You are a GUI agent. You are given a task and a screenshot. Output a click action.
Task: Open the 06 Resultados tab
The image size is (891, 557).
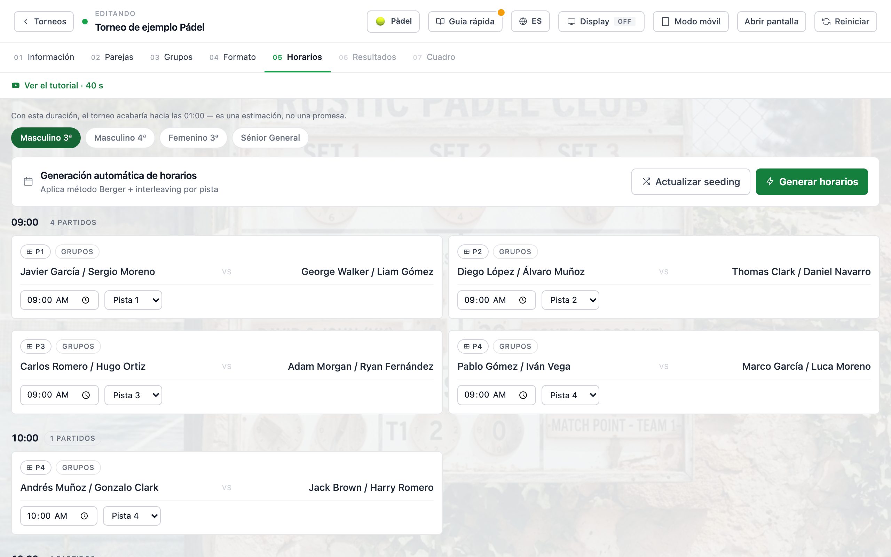368,57
